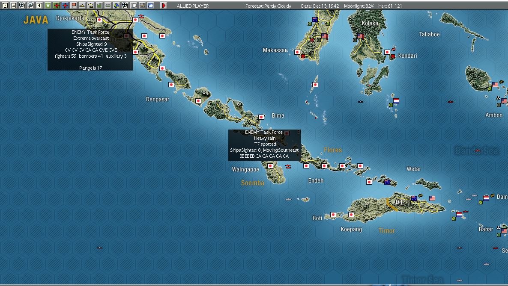
Task: Select the Dutch flag marker near Dam
Action: pos(486,198)
